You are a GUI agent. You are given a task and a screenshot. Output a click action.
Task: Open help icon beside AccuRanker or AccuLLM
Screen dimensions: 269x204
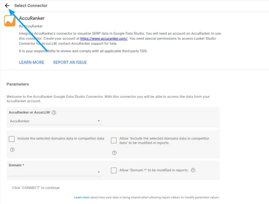pos(54,113)
